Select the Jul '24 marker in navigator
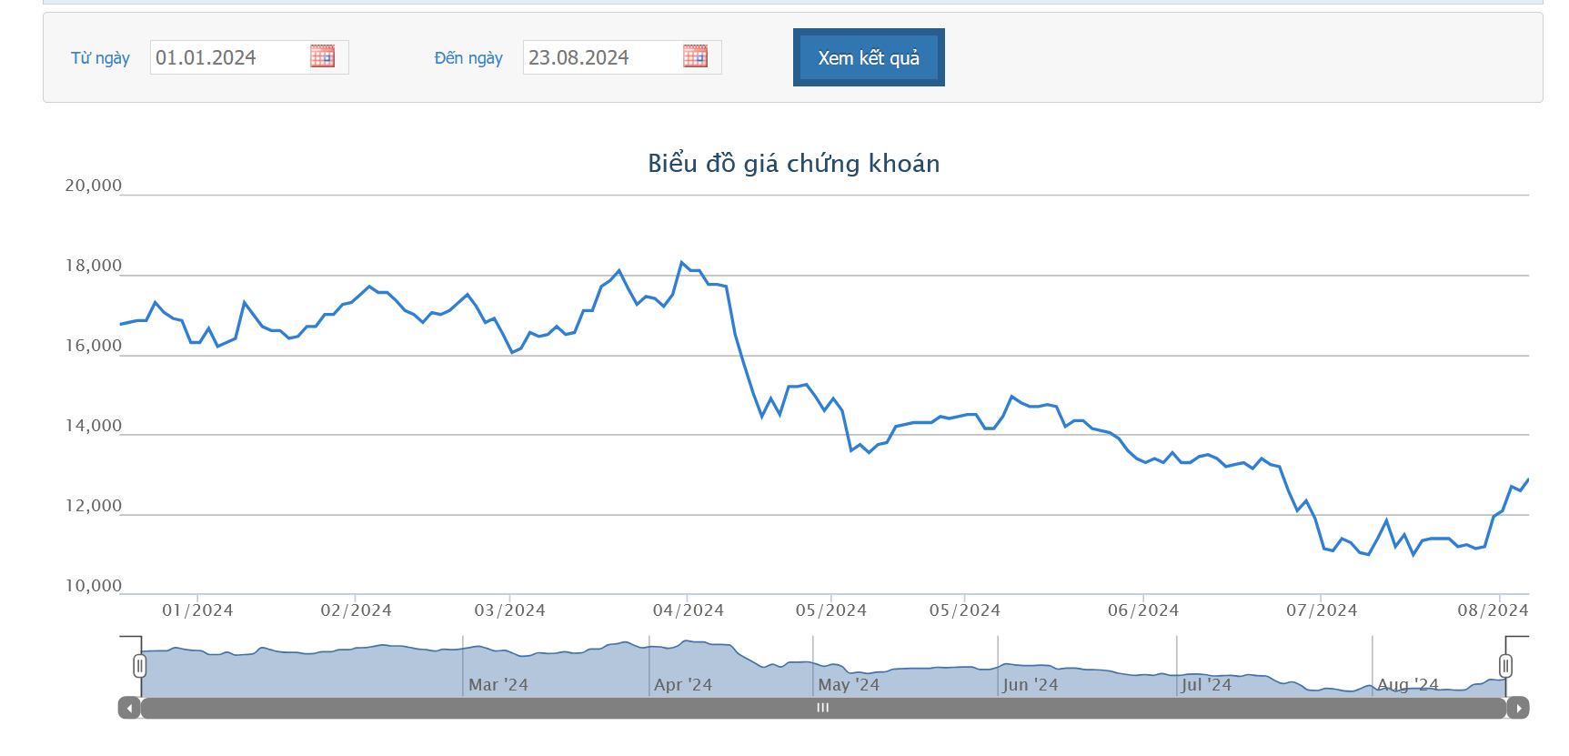Screen dimensions: 1569x756 pyautogui.click(x=1206, y=684)
